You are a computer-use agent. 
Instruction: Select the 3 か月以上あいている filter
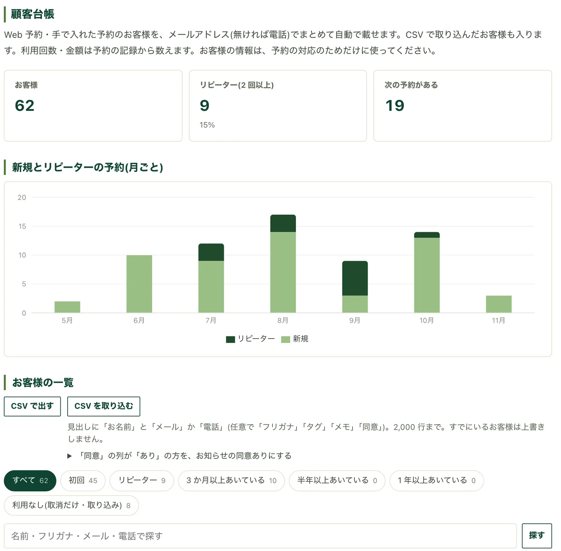coord(231,480)
